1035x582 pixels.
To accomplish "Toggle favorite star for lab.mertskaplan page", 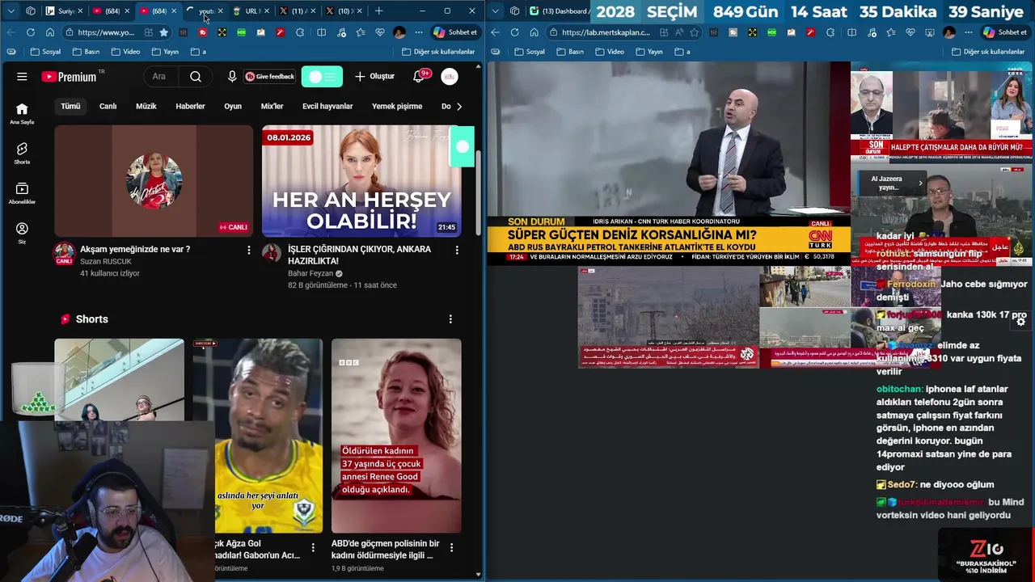I will coord(694,32).
